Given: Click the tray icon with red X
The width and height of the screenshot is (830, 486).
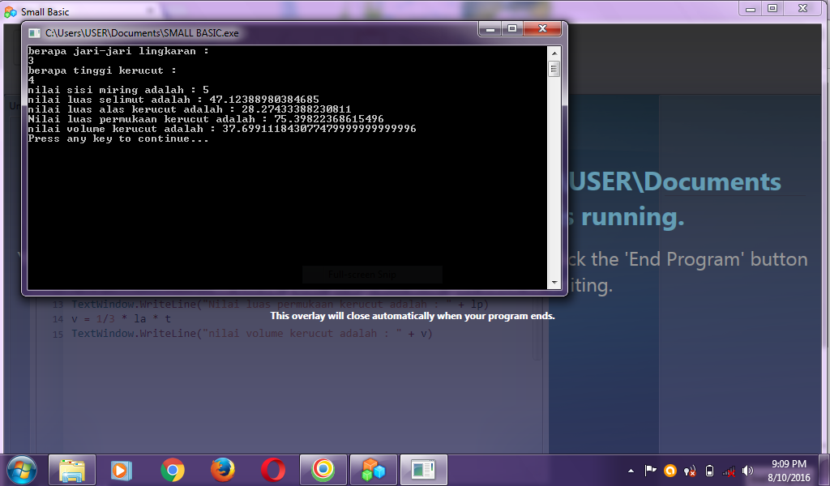Looking at the screenshot, I should pos(690,470).
